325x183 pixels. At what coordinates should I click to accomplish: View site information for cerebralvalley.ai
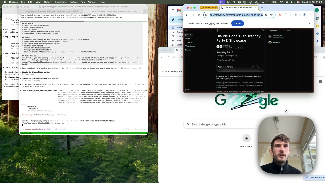click(206, 15)
